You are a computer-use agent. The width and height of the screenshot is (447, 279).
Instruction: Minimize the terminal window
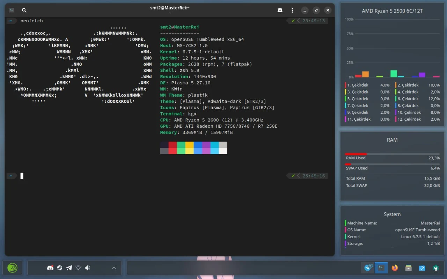[305, 10]
